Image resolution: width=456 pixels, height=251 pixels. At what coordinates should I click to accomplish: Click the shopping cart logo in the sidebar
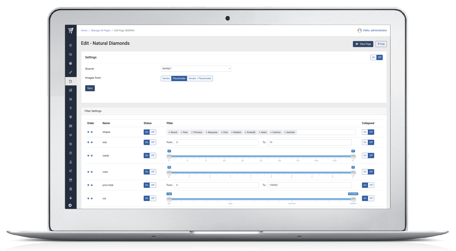click(71, 30)
